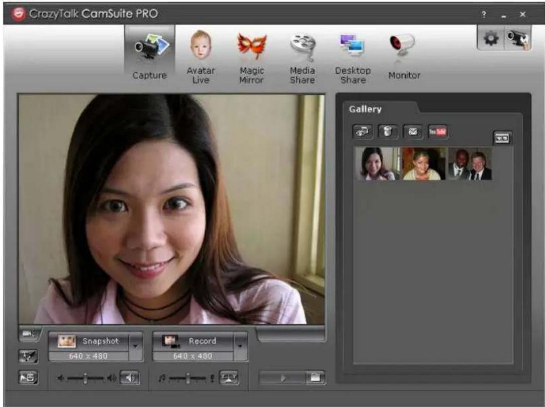Click the Snapshot 640 x 480 resolution label
The width and height of the screenshot is (545, 407).
[88, 356]
